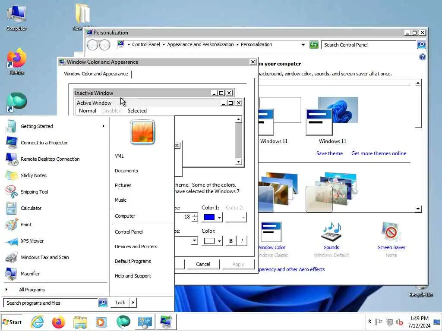Click the user account picture

click(142, 132)
